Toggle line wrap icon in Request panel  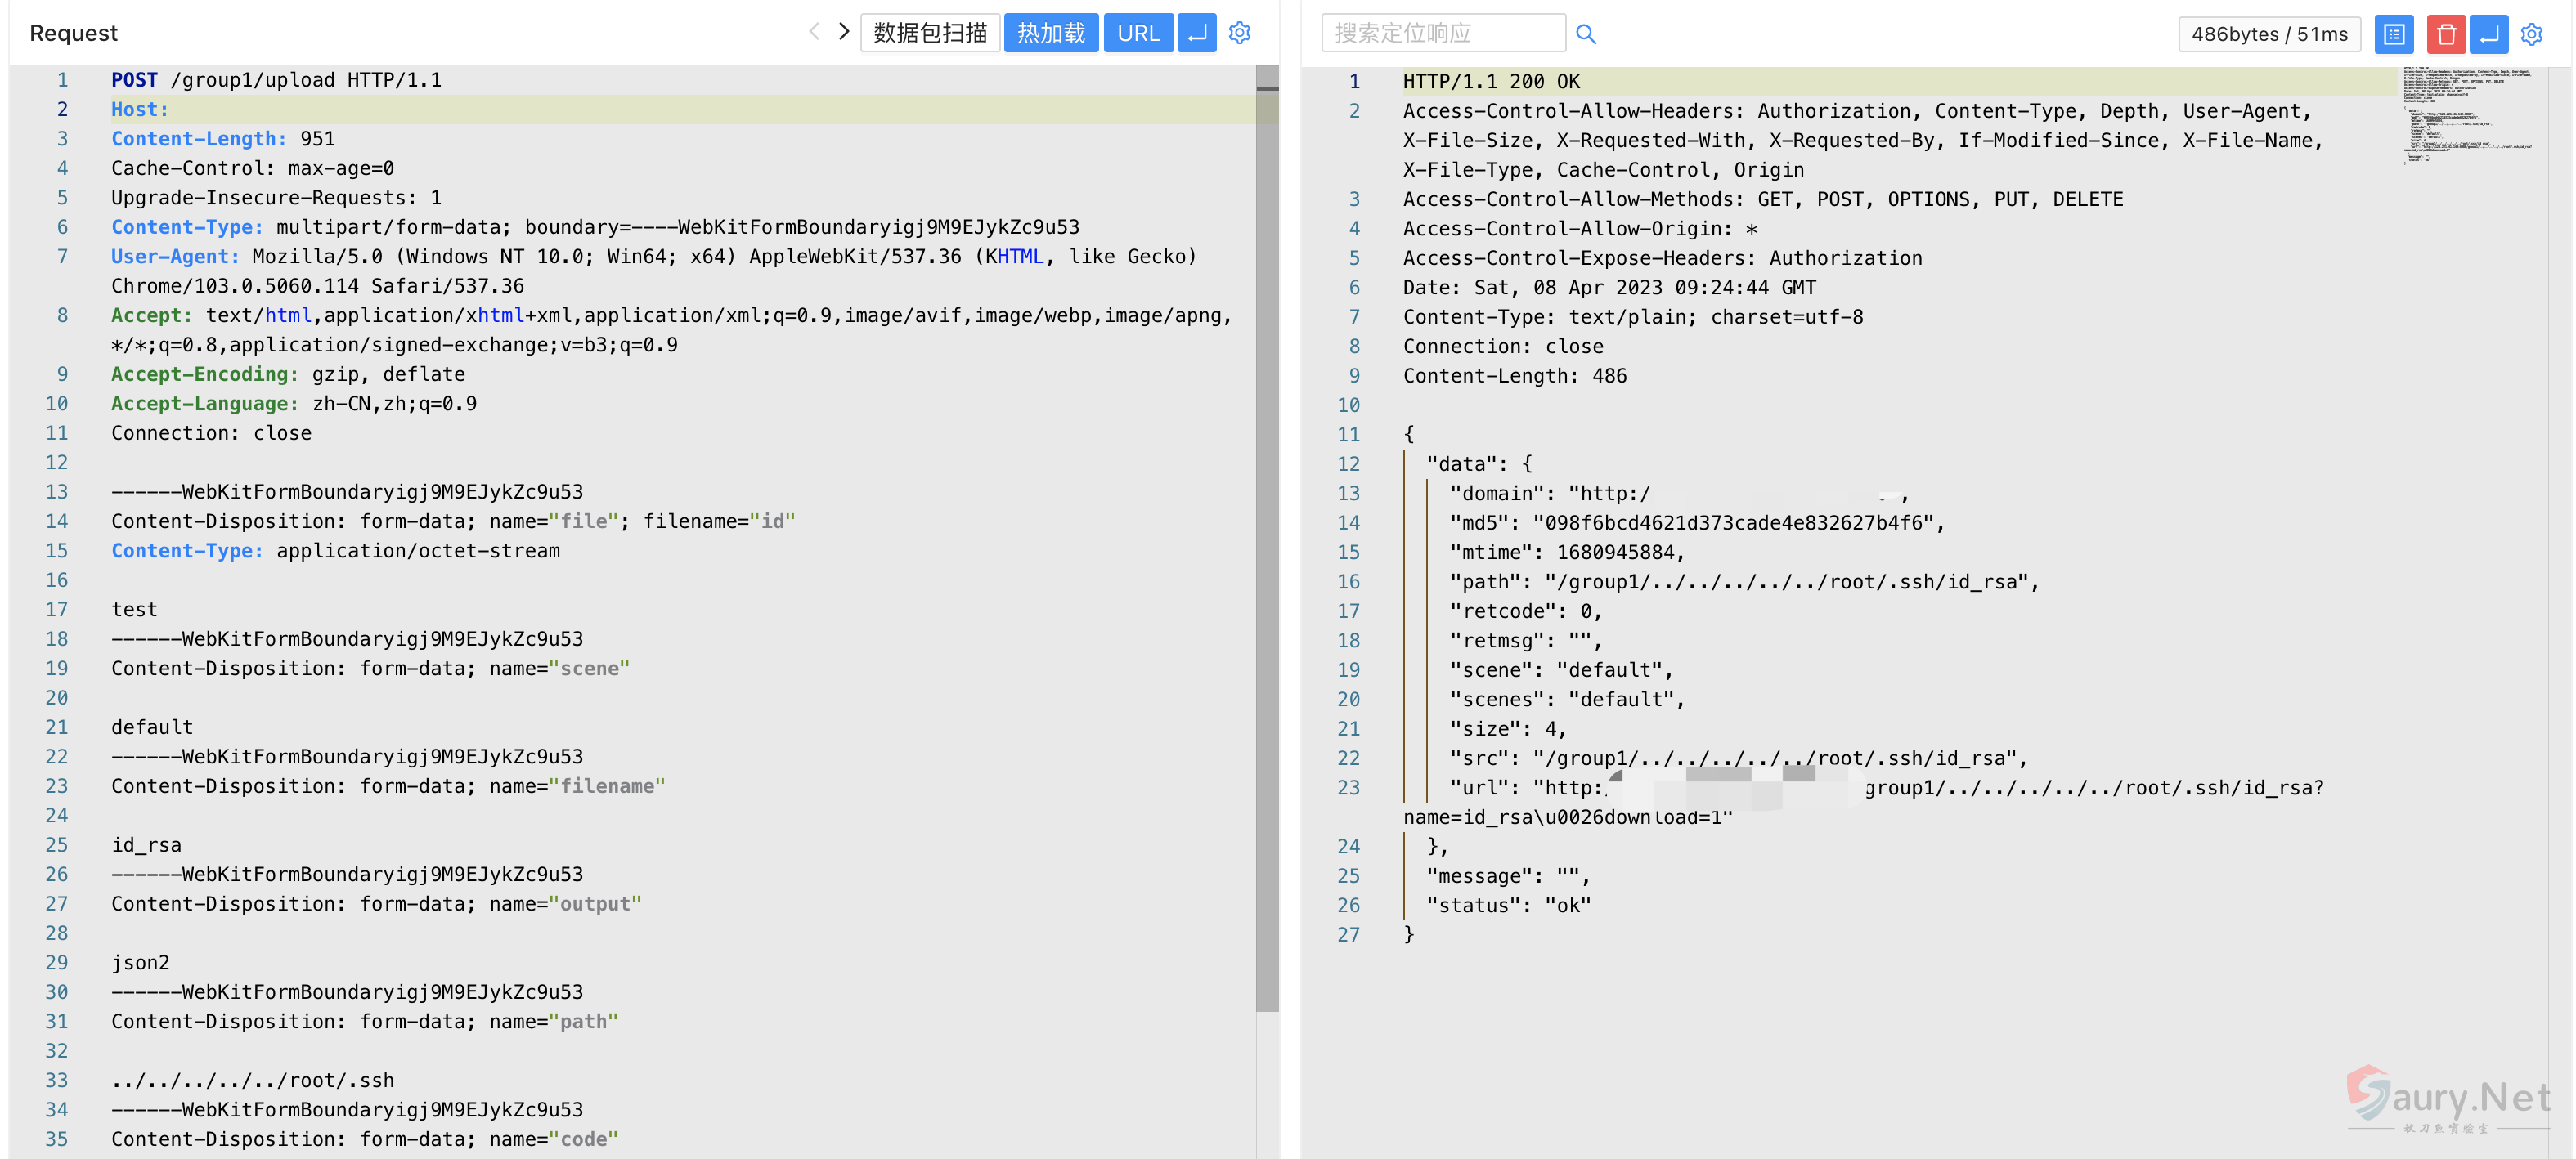1196,33
